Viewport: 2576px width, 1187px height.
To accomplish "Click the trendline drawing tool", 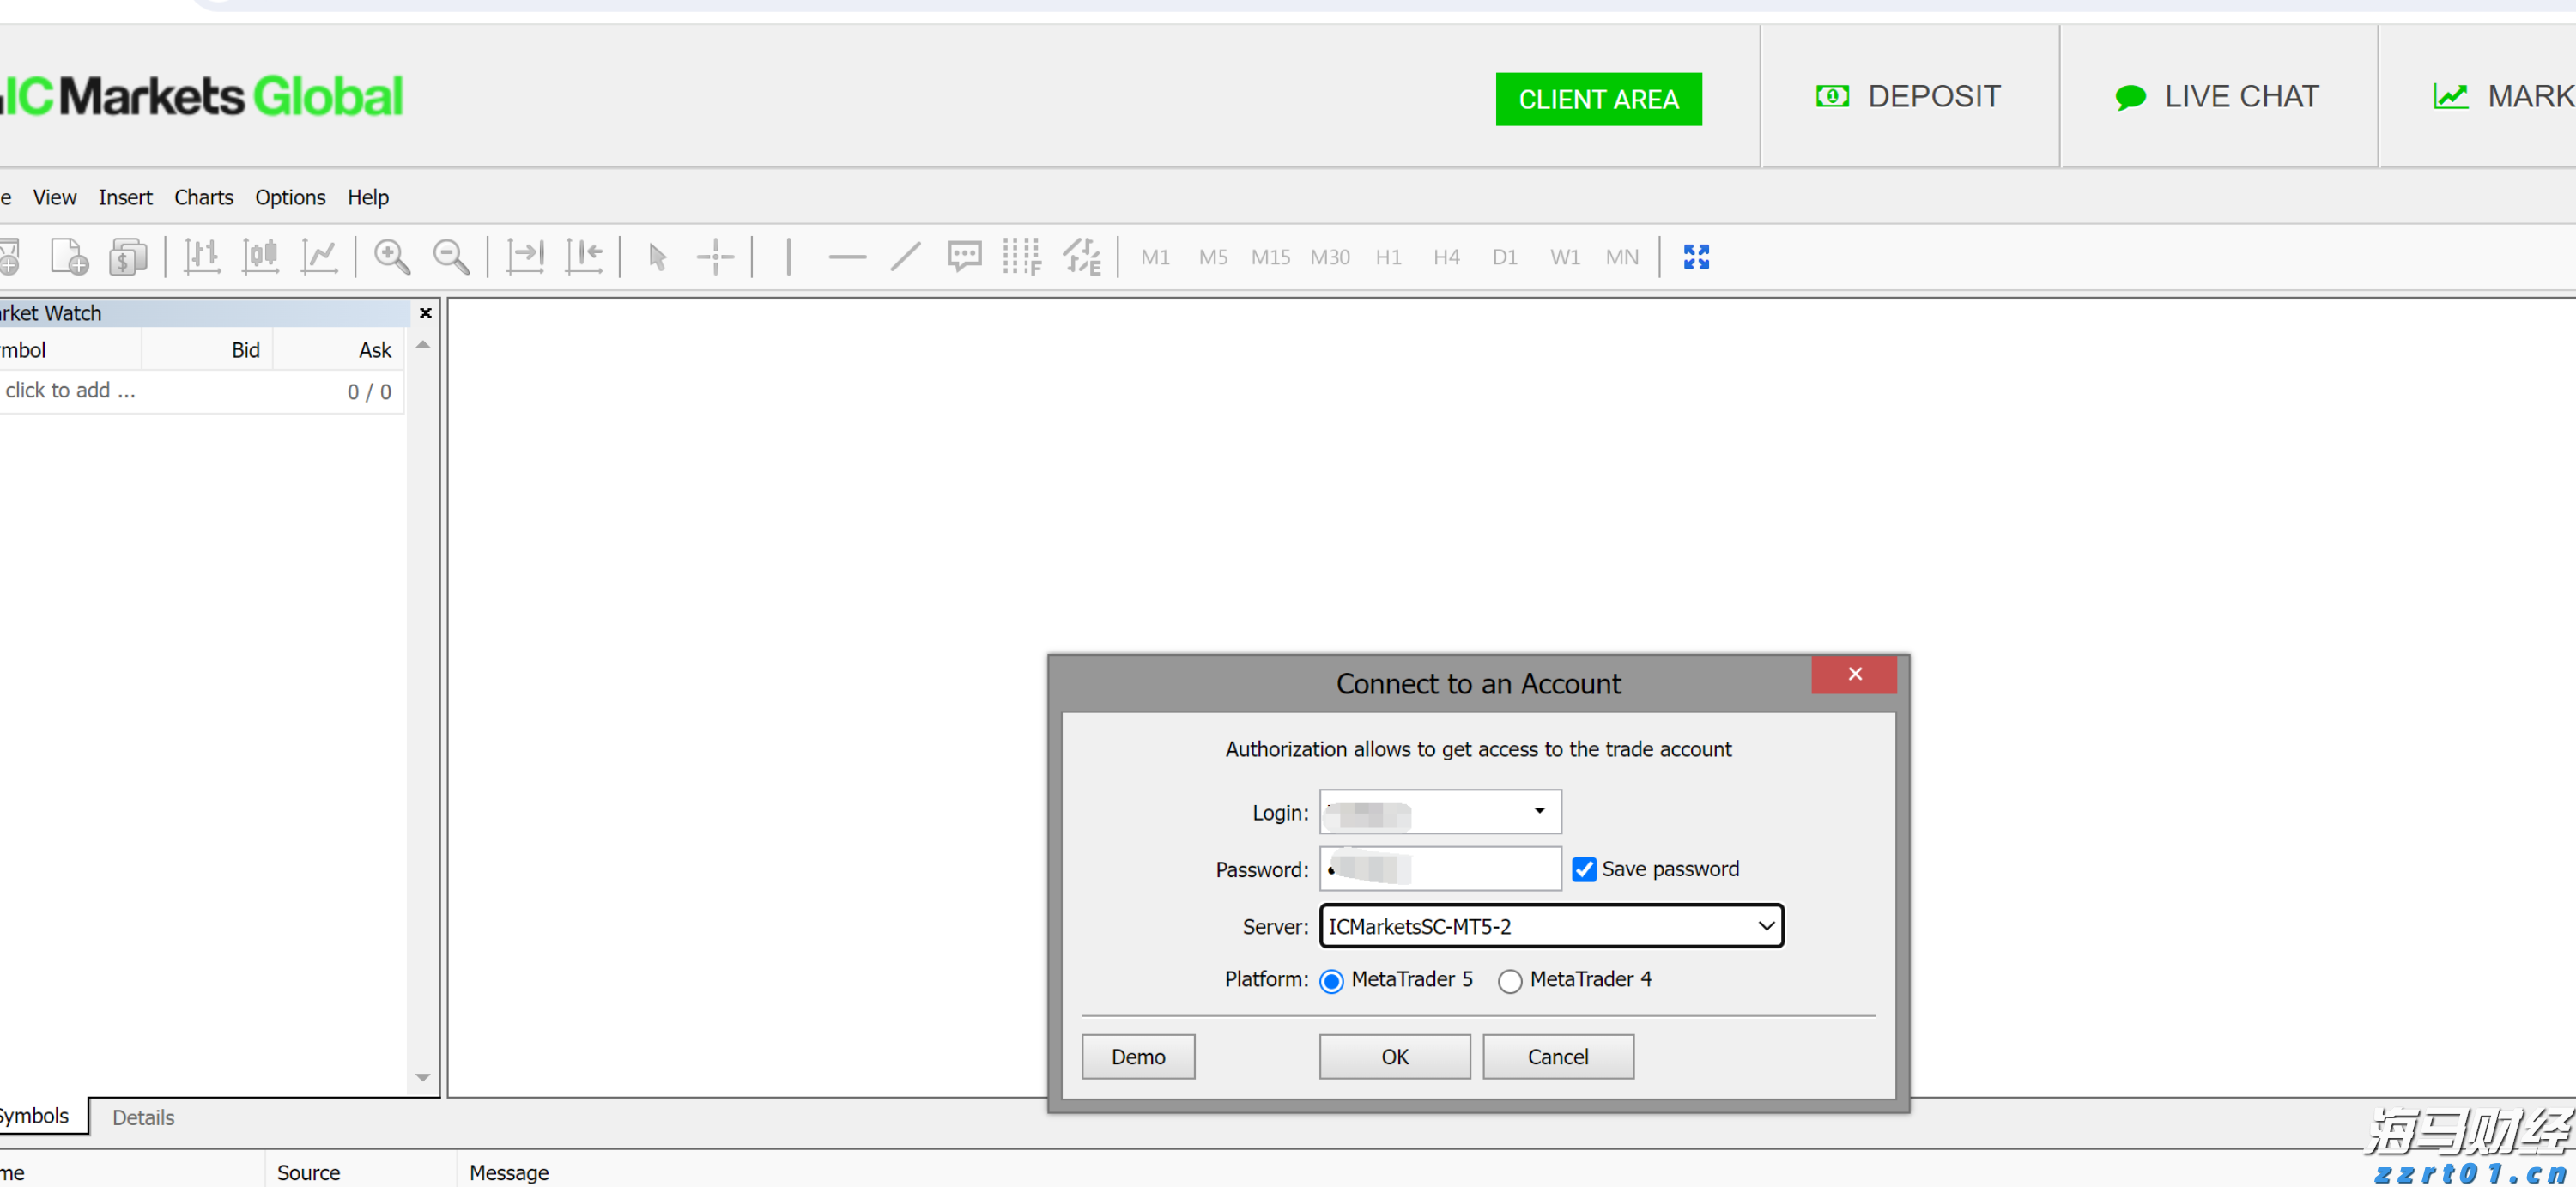I will pyautogui.click(x=905, y=257).
